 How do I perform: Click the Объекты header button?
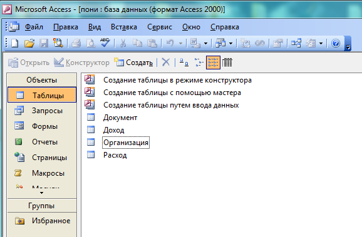click(41, 80)
